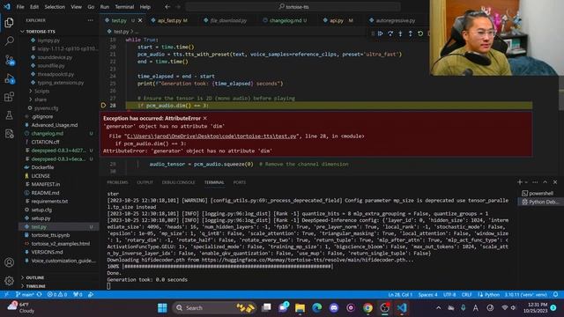
Task: Open the Selection menu
Action: (x=55, y=6)
